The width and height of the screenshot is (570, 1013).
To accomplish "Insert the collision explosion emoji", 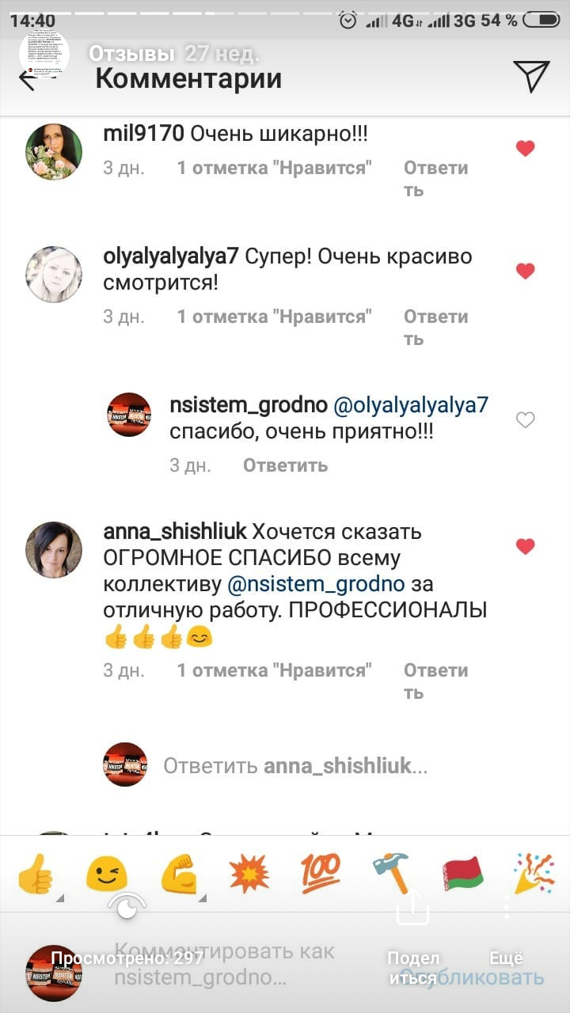I will coord(249,874).
